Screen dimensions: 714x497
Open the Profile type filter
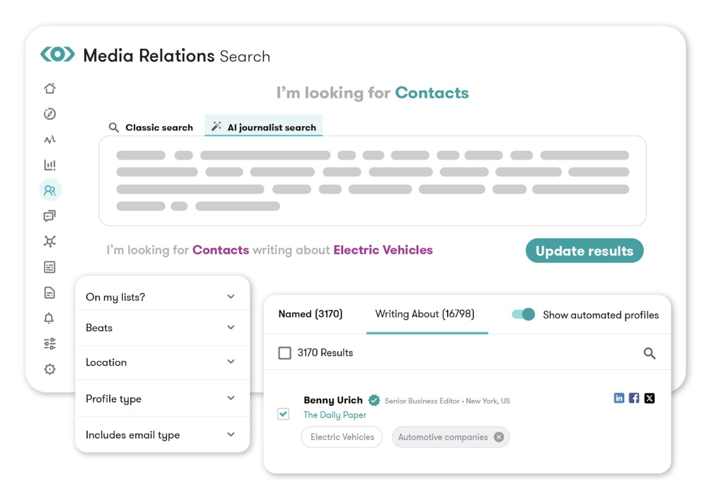click(x=161, y=398)
